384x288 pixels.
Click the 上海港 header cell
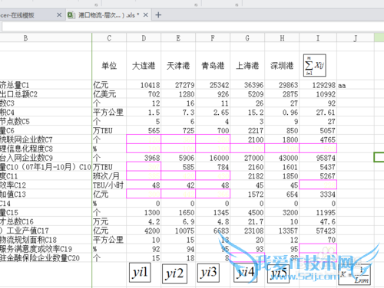(247, 66)
